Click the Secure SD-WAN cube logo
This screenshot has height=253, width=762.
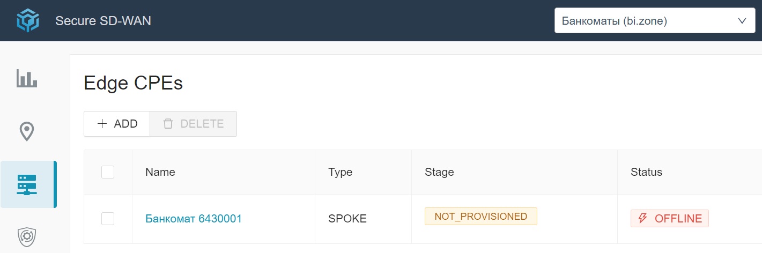pos(27,21)
